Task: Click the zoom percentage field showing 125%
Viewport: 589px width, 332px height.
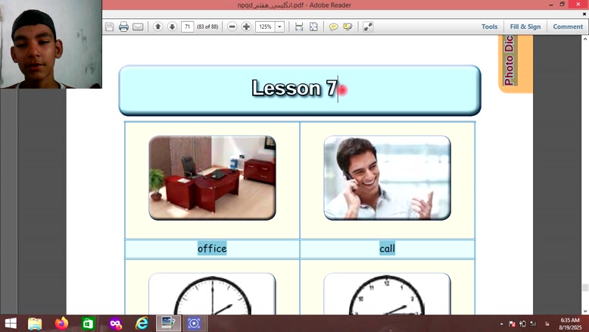Action: [x=265, y=27]
